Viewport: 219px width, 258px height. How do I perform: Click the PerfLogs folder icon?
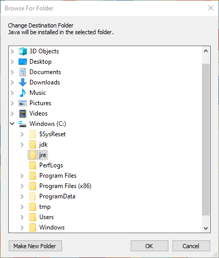click(x=33, y=165)
